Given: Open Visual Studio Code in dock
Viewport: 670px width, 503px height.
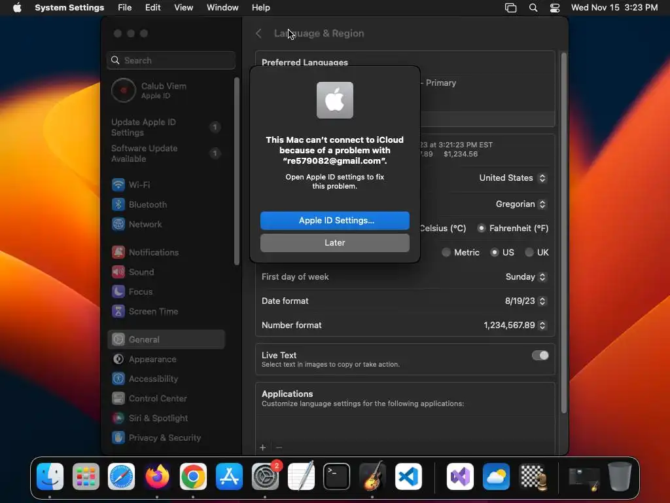Looking at the screenshot, I should tap(408, 476).
